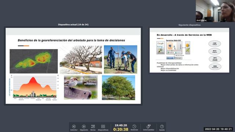This screenshot has width=235, height=132.
Task: Click the 'Beneficios de la georeferenciación' slide title
Action: pyautogui.click(x=71, y=40)
